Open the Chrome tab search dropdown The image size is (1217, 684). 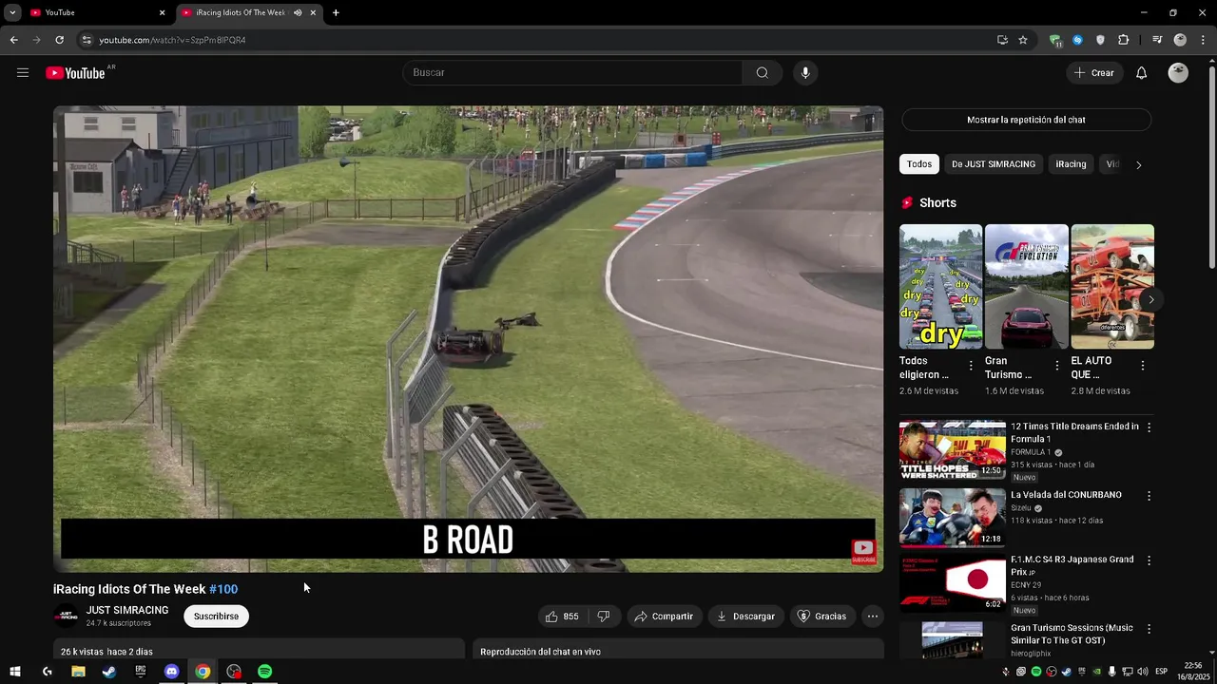(12, 12)
